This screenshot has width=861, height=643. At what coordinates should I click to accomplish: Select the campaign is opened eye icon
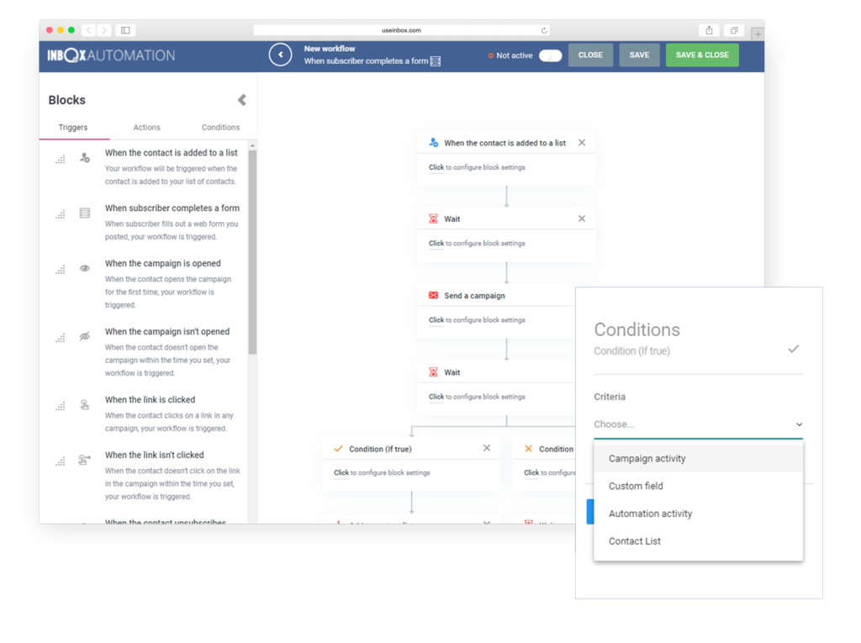(x=85, y=269)
